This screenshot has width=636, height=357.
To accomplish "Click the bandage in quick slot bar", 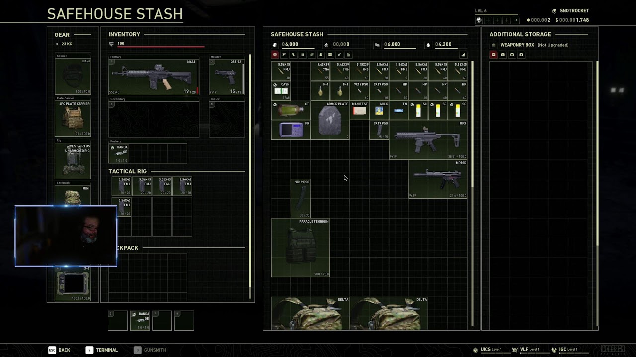I will 140,321.
